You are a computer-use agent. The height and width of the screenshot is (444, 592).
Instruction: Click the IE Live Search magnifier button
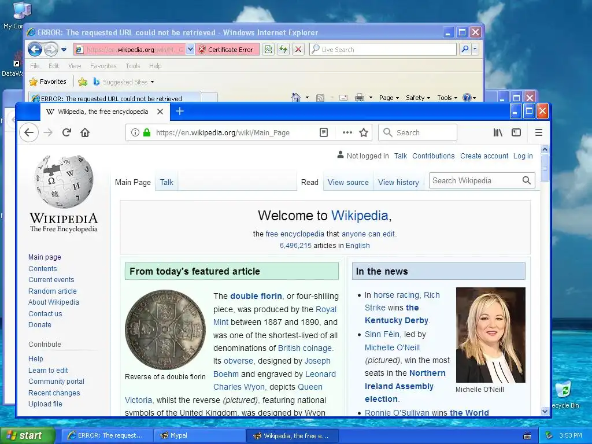pyautogui.click(x=465, y=49)
